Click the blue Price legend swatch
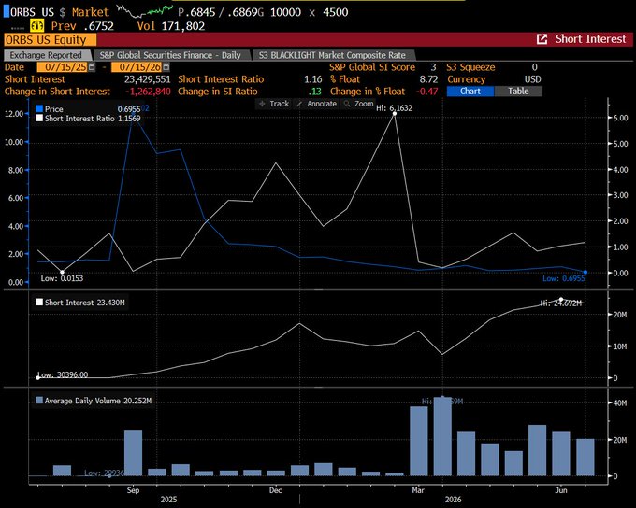The height and width of the screenshot is (508, 636). coord(39,108)
